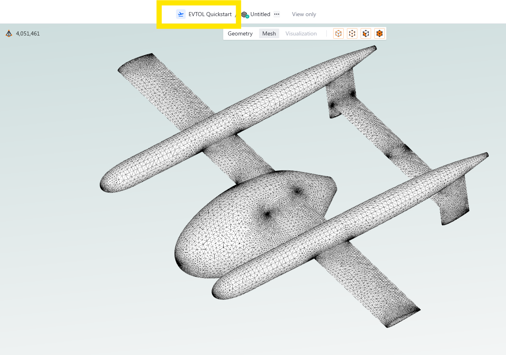Click the tetrahedron mesh count icon
506x355 pixels.
[x=9, y=34]
